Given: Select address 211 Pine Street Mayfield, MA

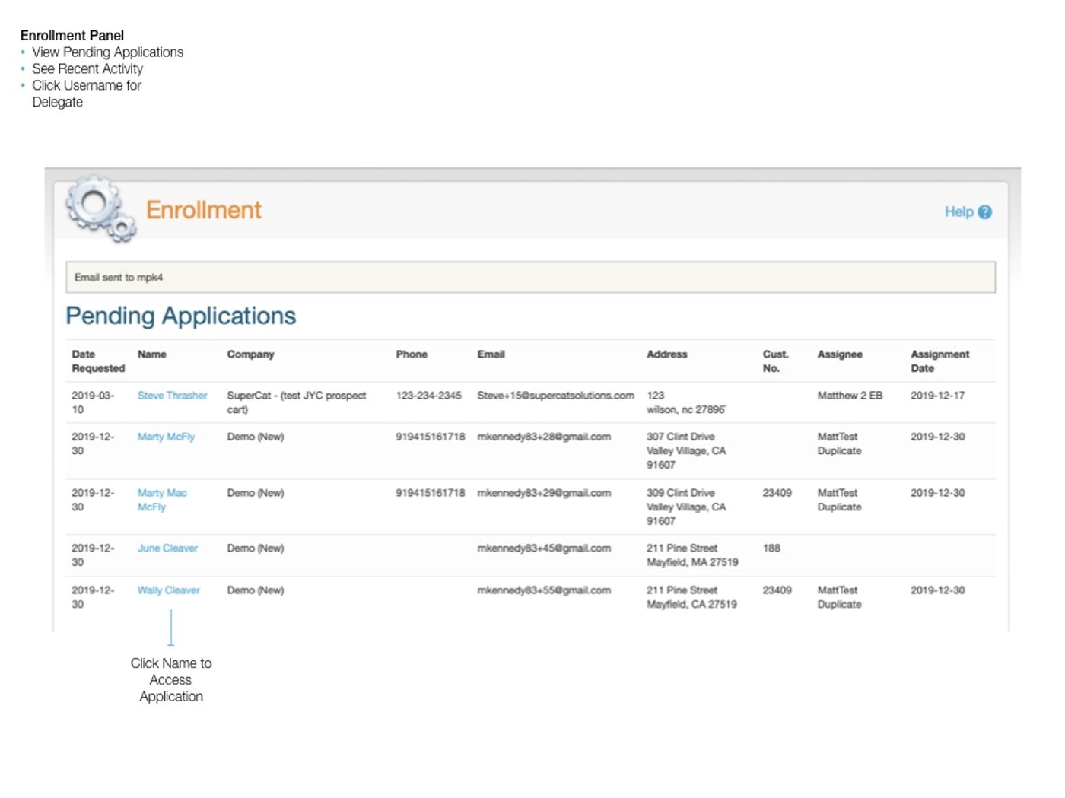Looking at the screenshot, I should pos(692,555).
